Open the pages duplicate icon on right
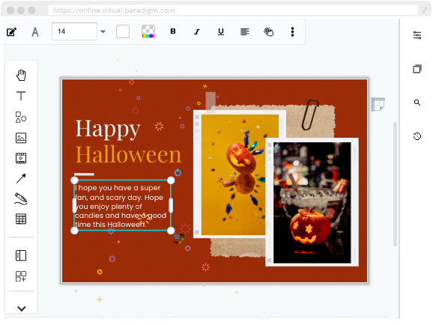 coord(417,69)
